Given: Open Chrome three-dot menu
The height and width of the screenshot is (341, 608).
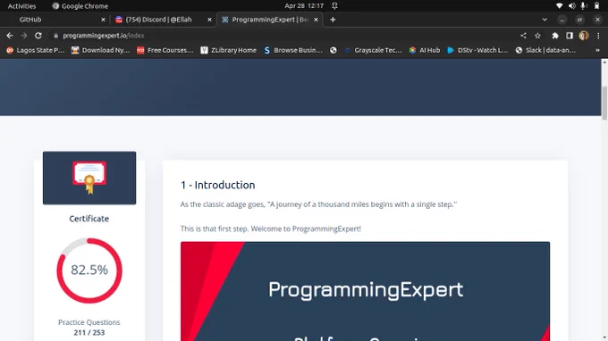Looking at the screenshot, I should [598, 36].
